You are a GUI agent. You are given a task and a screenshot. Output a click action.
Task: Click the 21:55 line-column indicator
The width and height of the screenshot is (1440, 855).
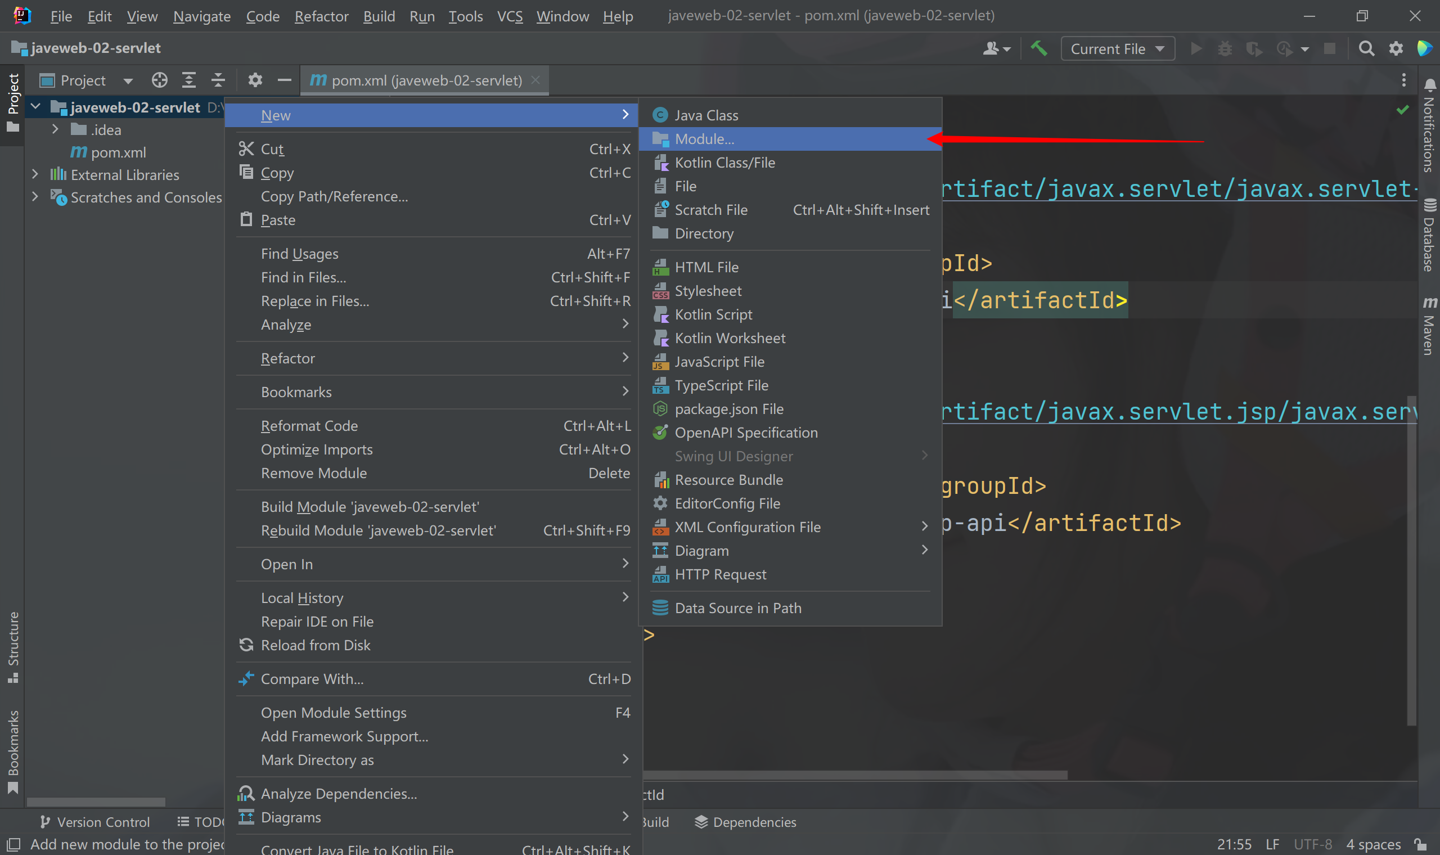[1234, 844]
